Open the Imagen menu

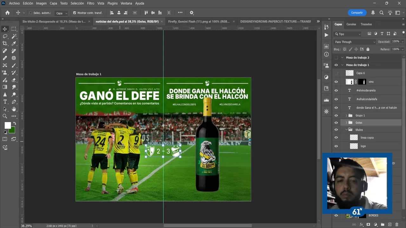pos(41,3)
